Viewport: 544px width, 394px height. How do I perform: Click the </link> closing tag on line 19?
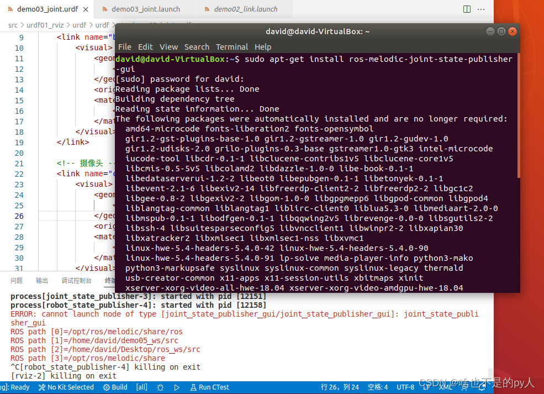click(x=73, y=142)
